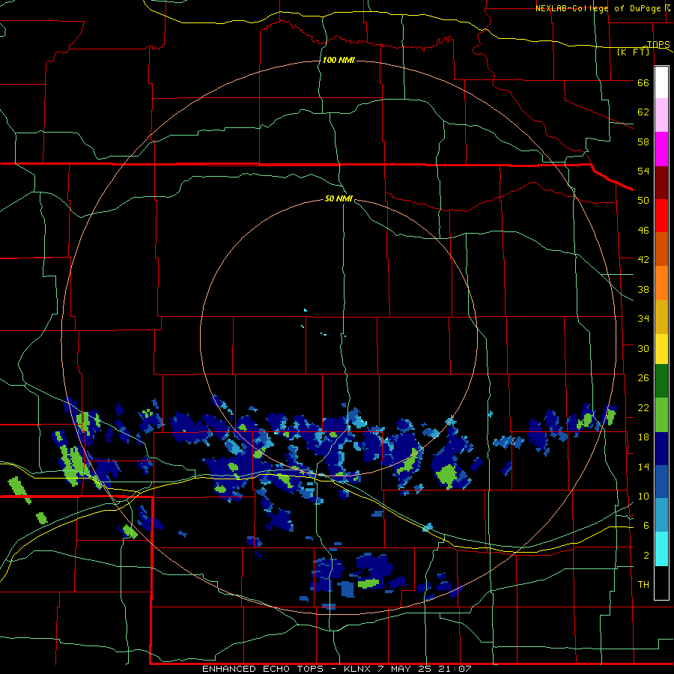Click the "50 NMI" range ring label
674x674 pixels.
click(338, 198)
